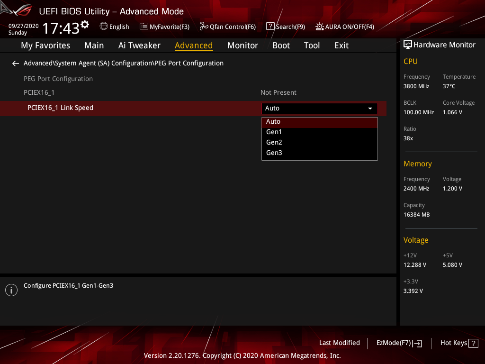485x364 pixels.
Task: Select Auto from the dropdown list
Action: 320,122
